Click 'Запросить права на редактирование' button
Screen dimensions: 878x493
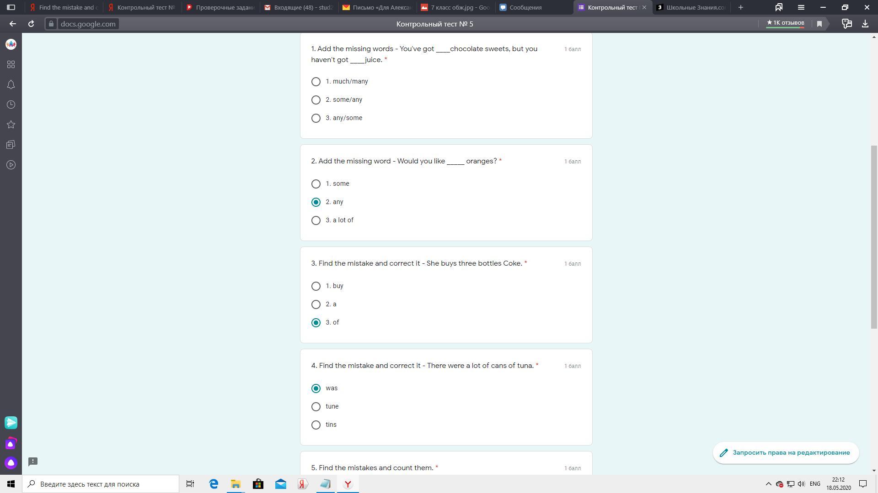(786, 453)
